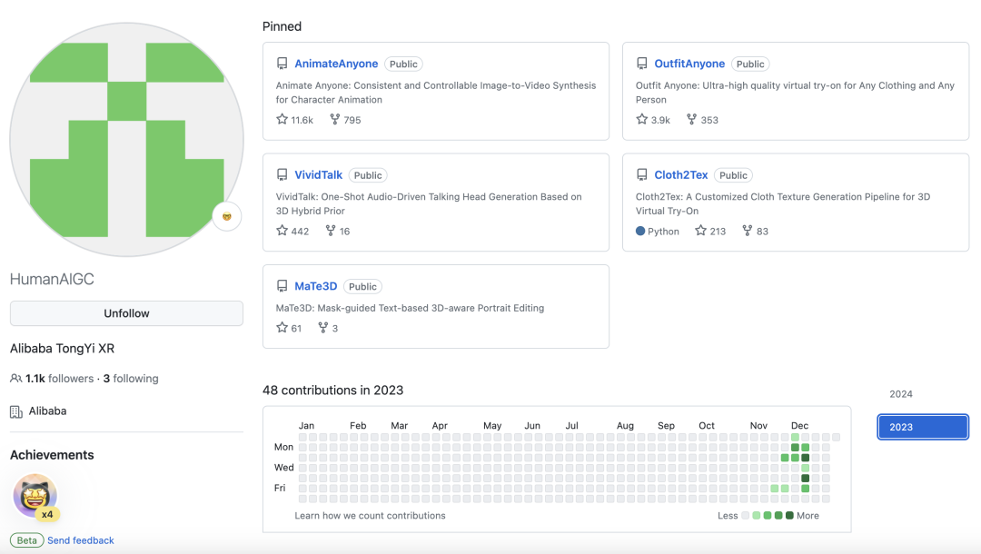Screen dimensions: 981x554
Task: Open AnimateAnyone stargazers via star icon
Action: [x=282, y=120]
